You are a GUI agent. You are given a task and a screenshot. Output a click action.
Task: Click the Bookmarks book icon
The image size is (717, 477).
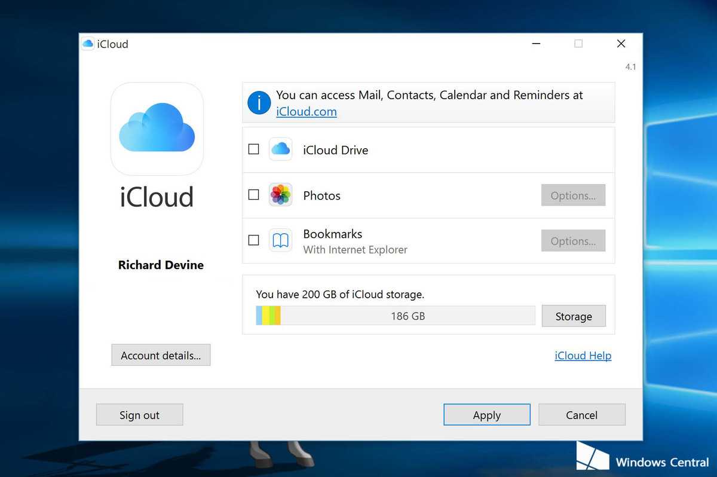click(280, 240)
